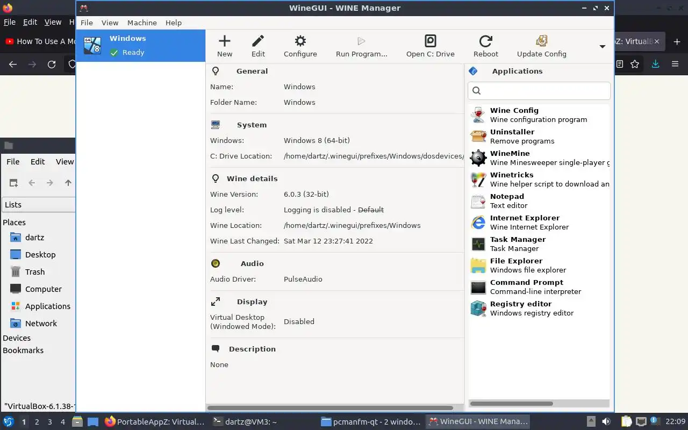
Task: Reload the page in Firefox
Action: coord(52,64)
